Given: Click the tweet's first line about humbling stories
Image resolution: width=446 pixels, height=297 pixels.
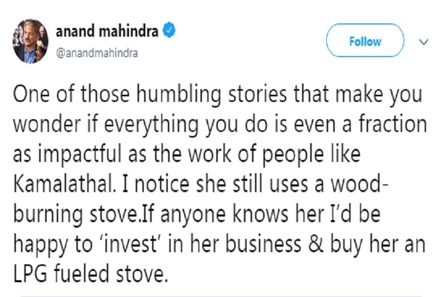Looking at the screenshot, I should tap(218, 94).
